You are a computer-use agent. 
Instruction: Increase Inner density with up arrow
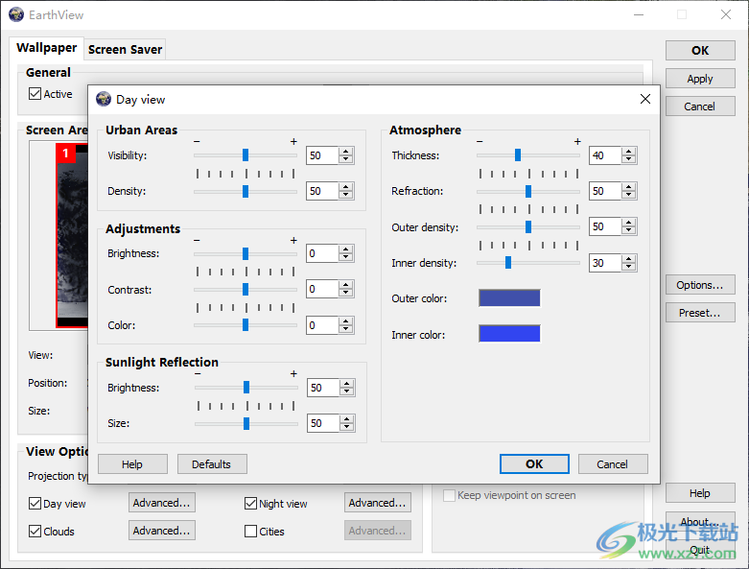coord(628,258)
